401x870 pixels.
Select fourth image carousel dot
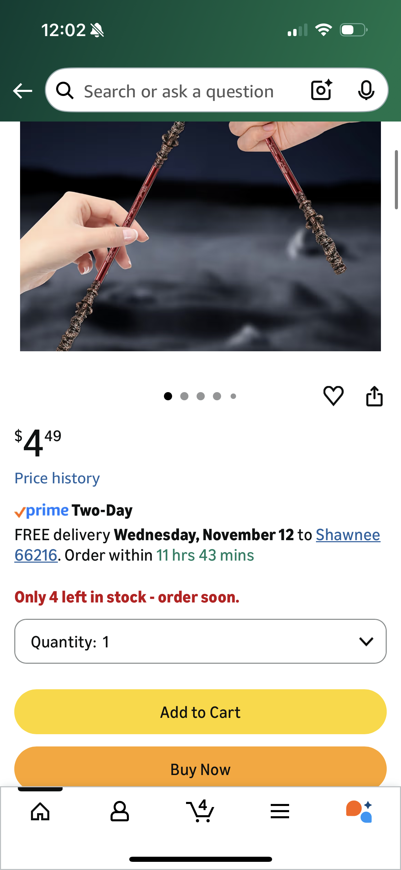(x=217, y=396)
